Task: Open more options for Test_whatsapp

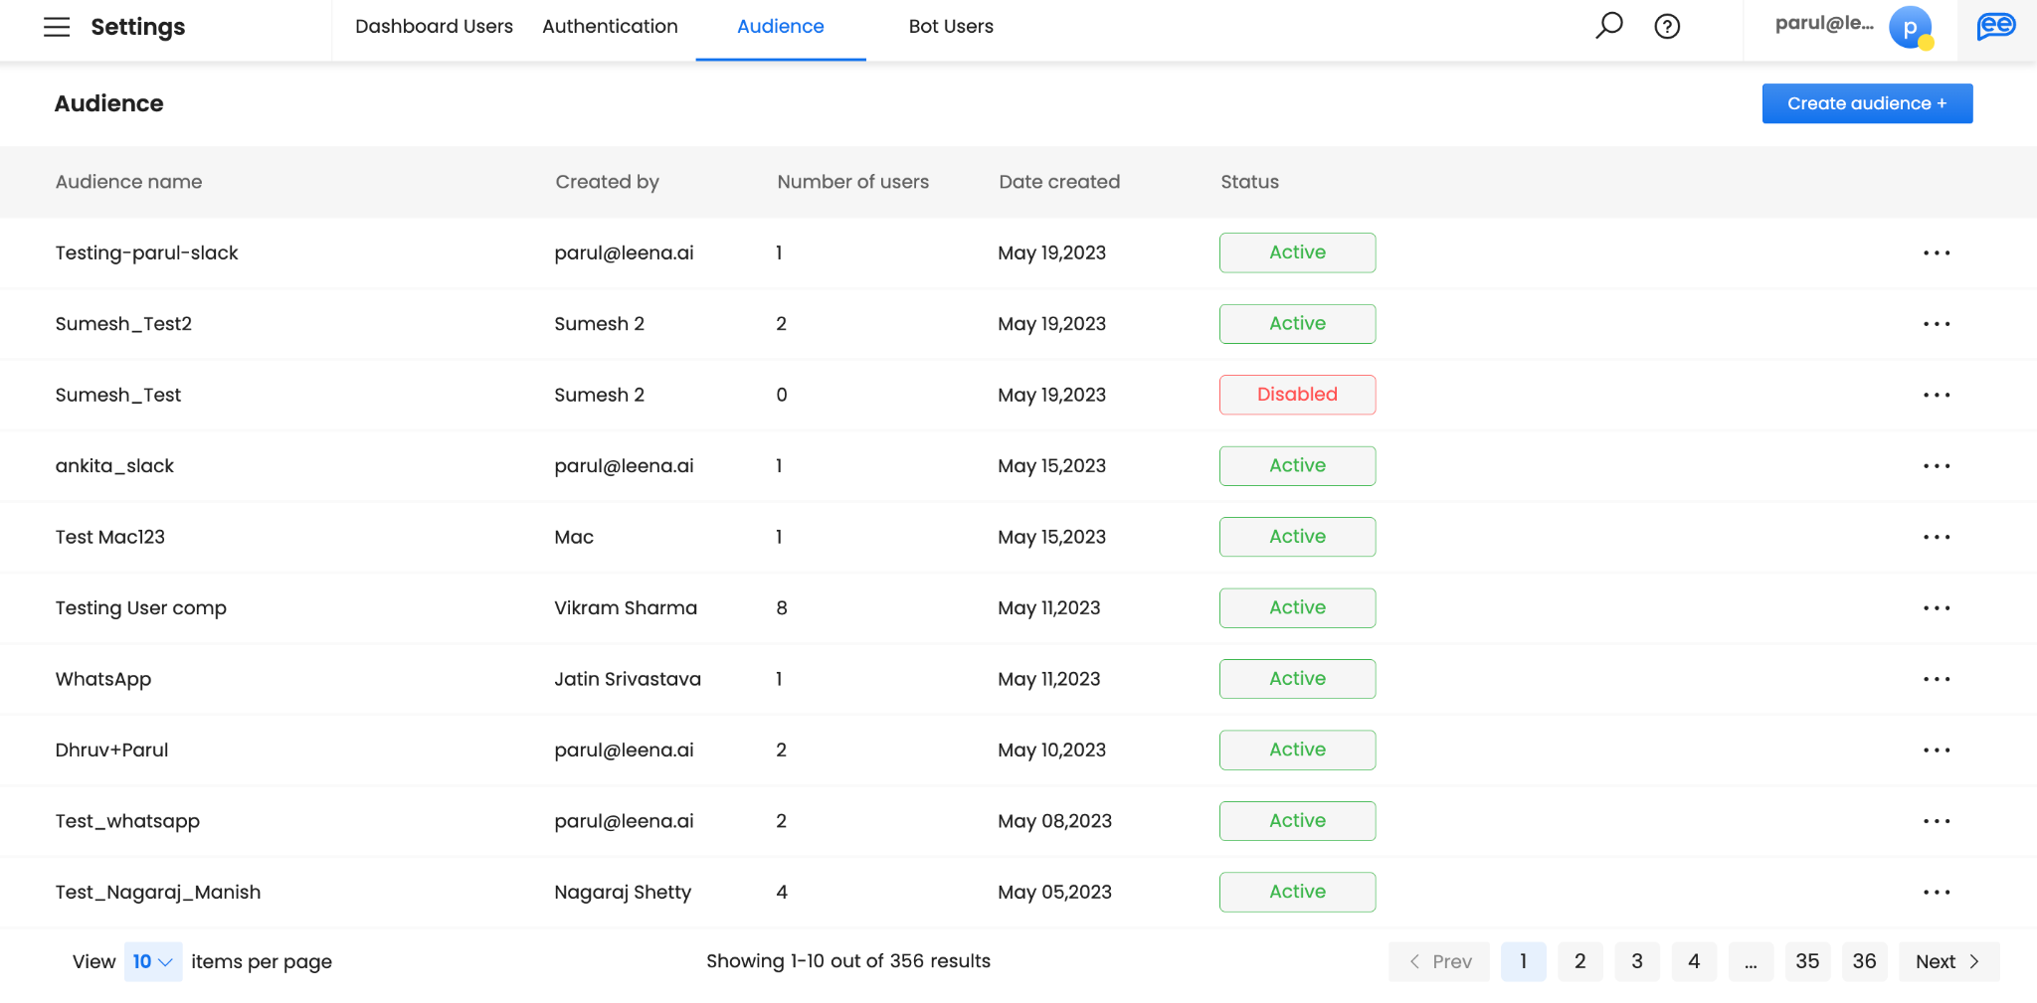Action: (x=1937, y=821)
